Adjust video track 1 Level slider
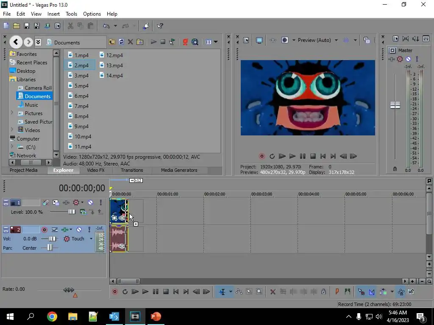 (72, 212)
